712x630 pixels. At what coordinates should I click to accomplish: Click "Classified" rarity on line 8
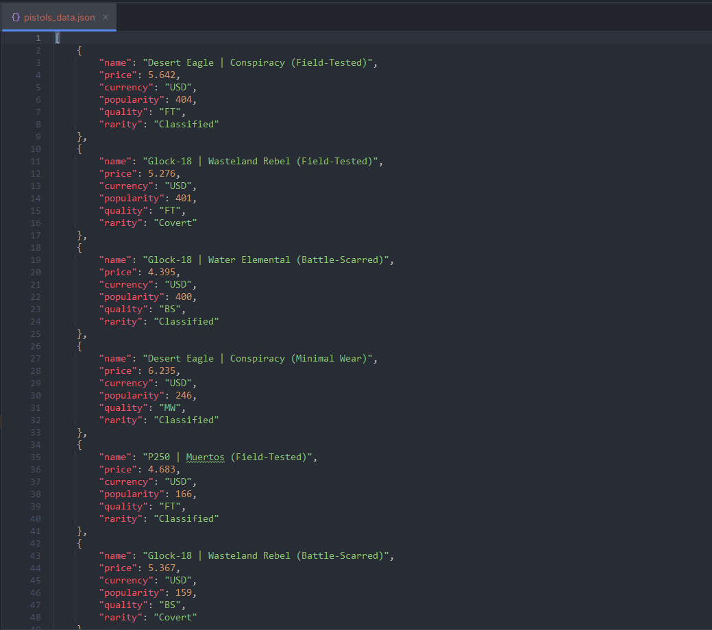(x=186, y=124)
